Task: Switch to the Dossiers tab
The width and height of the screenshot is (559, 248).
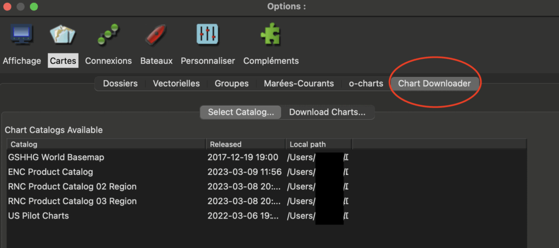Action: pyautogui.click(x=120, y=84)
